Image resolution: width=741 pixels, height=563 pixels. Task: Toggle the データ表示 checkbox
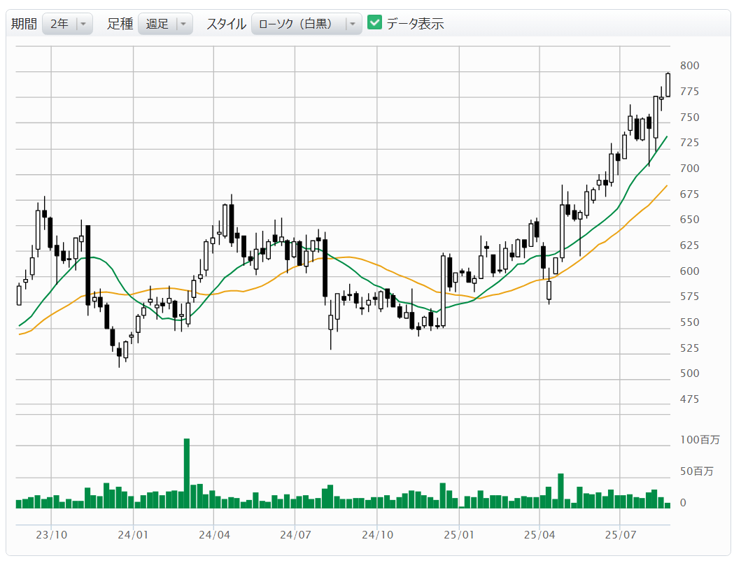click(375, 23)
